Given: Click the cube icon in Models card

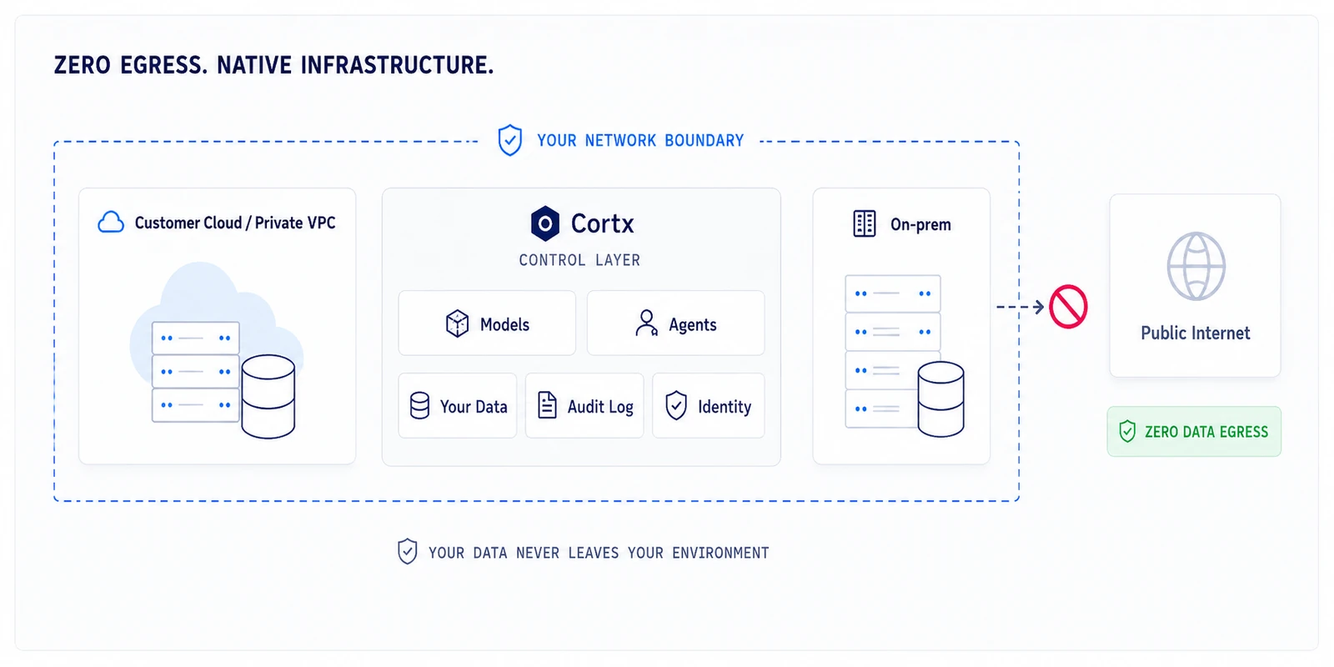Looking at the screenshot, I should coord(458,323).
